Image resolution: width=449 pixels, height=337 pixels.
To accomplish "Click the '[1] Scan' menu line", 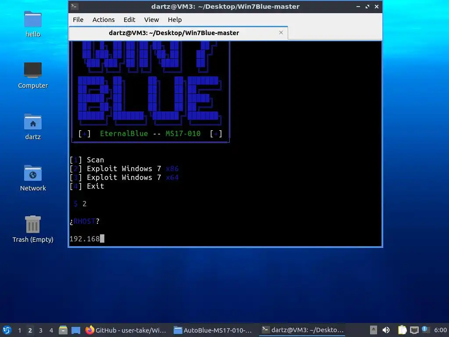I will (x=87, y=160).
